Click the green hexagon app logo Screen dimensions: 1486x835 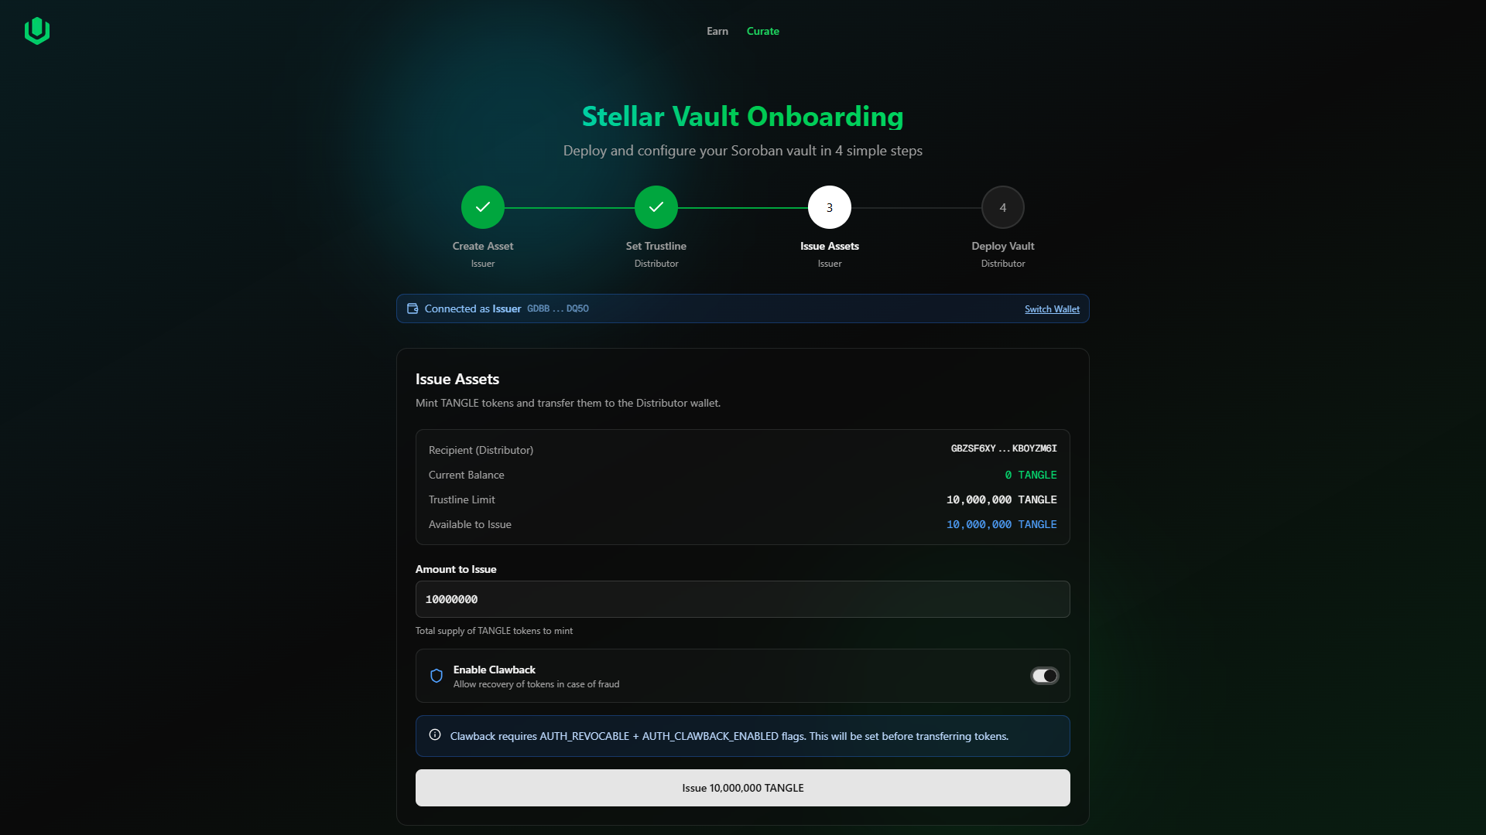(37, 31)
